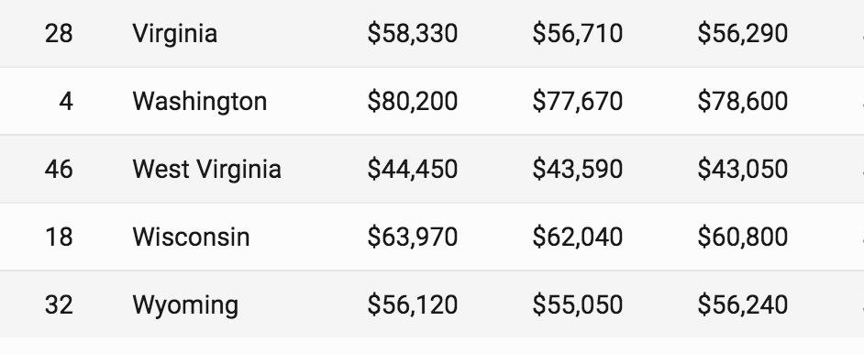
Task: Select the $56,120 value for Wyoming
Action: coord(412,304)
